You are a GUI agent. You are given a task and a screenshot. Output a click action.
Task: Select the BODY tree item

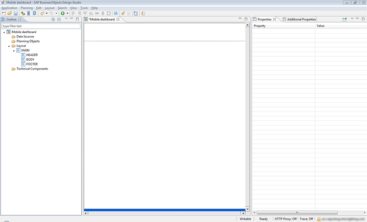point(30,60)
